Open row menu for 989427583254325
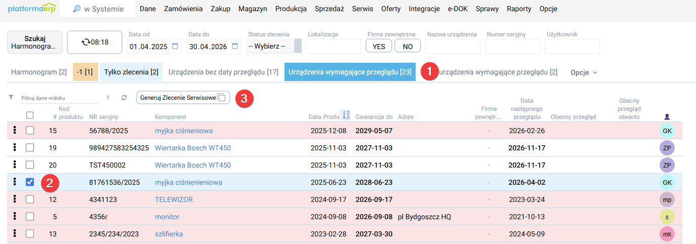The height and width of the screenshot is (244, 696). point(14,147)
